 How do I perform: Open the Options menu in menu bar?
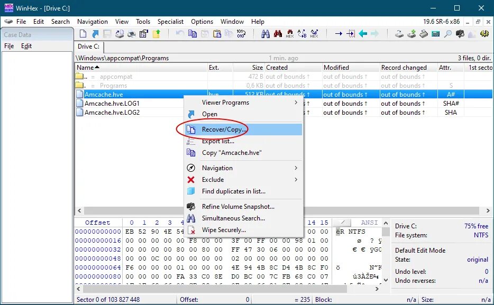[x=202, y=21]
